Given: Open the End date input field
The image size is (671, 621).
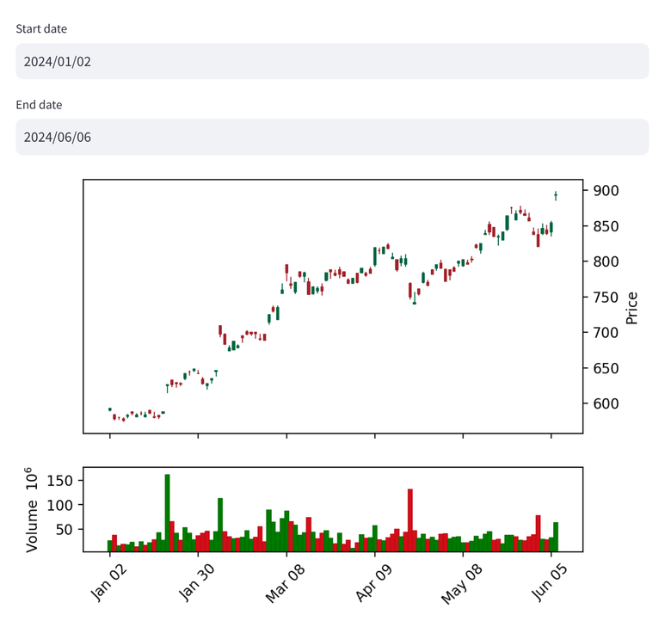Looking at the screenshot, I should coord(332,137).
